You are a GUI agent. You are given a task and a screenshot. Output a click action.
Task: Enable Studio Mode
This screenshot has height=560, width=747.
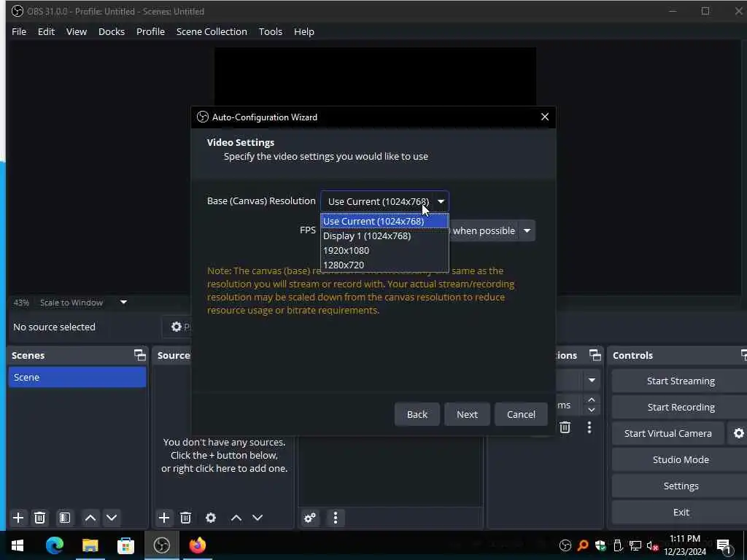(681, 459)
